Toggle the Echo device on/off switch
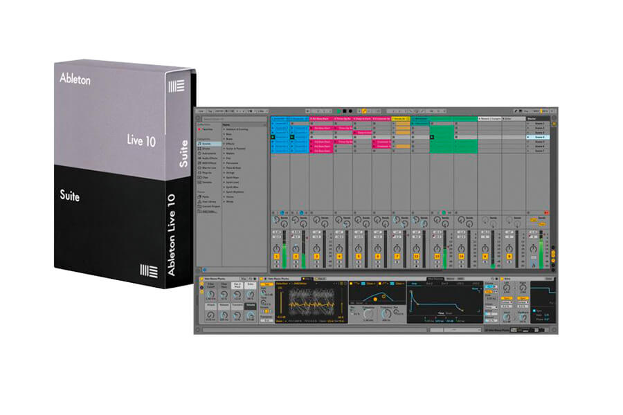Screen dimensions: 623x415 point(502,279)
